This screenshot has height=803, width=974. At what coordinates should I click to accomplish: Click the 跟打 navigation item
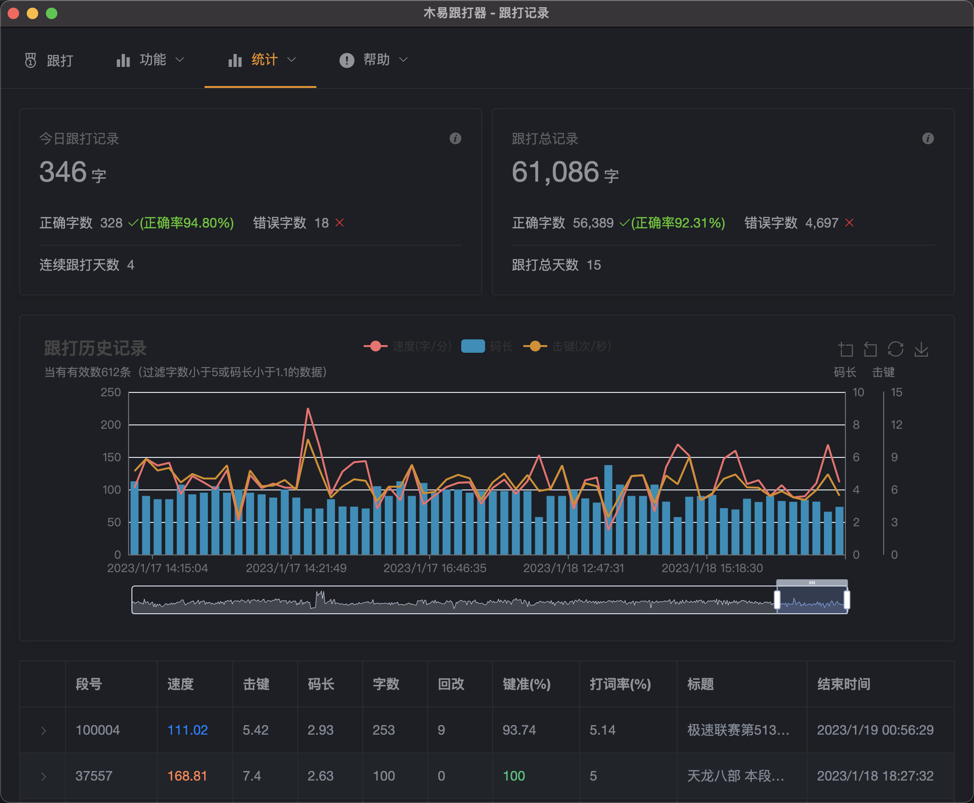click(x=59, y=61)
